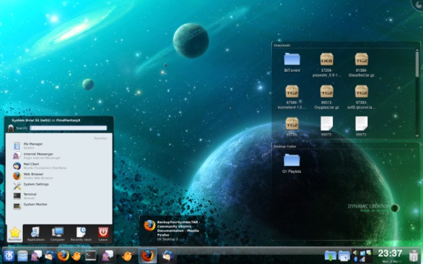
Task: Open the trash can in the panel
Action: [x=414, y=256]
